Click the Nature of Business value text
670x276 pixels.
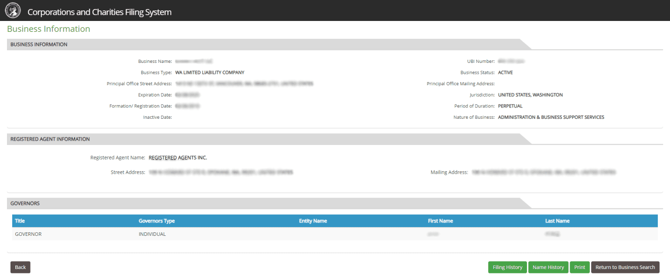point(551,117)
